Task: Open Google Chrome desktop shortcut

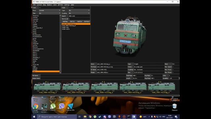Action: pyautogui.click(x=36, y=108)
